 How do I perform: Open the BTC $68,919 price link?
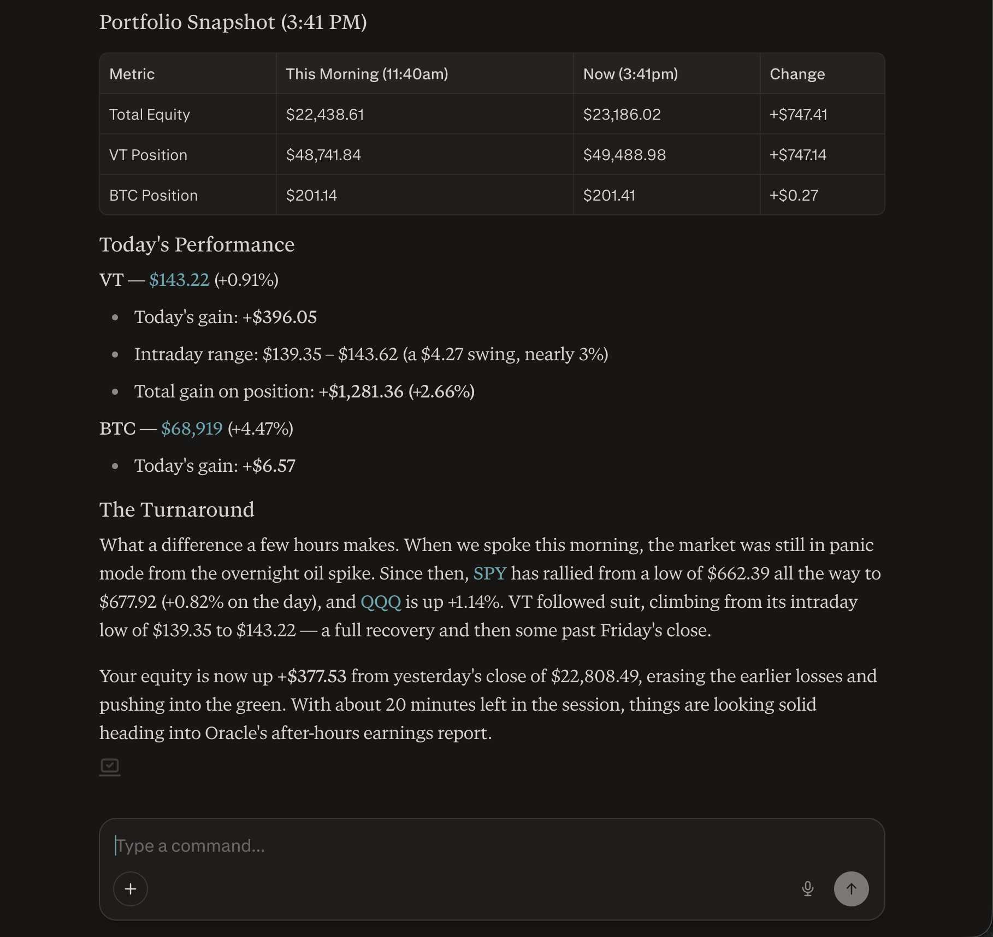click(x=192, y=429)
